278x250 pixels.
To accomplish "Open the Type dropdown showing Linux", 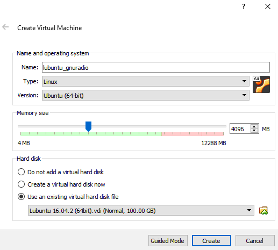I will [146, 81].
